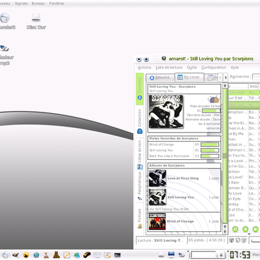Open the Actions menu

click(x=144, y=68)
